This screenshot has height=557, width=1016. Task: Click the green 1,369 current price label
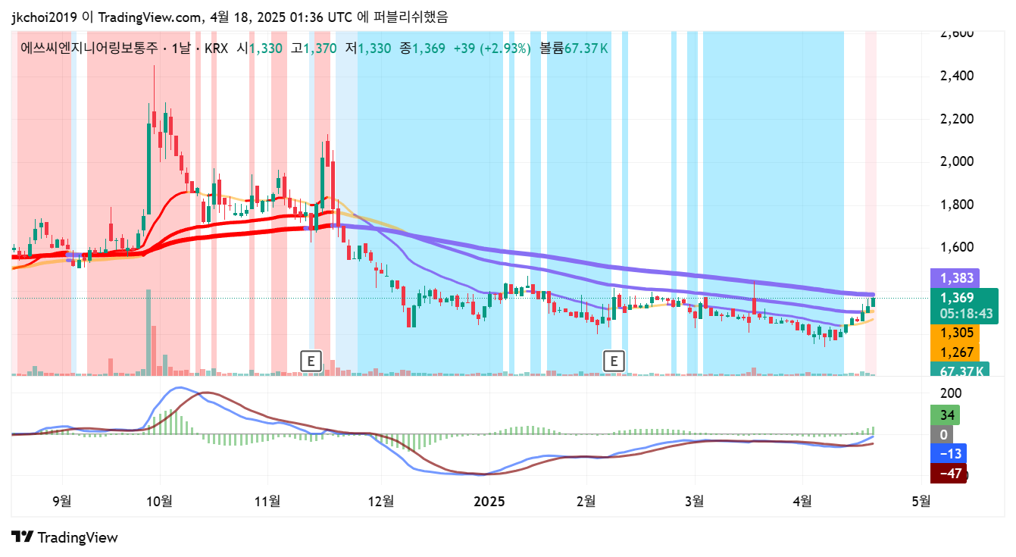pyautogui.click(x=956, y=298)
